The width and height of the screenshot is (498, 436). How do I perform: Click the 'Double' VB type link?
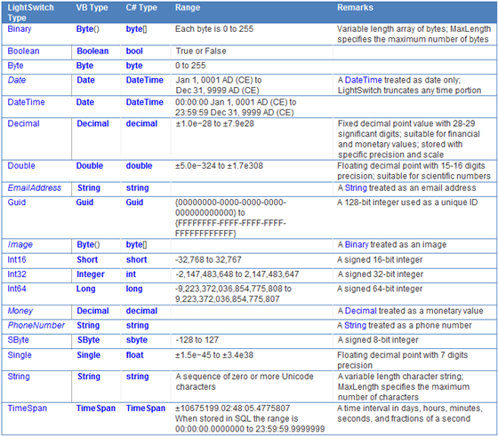click(x=90, y=165)
